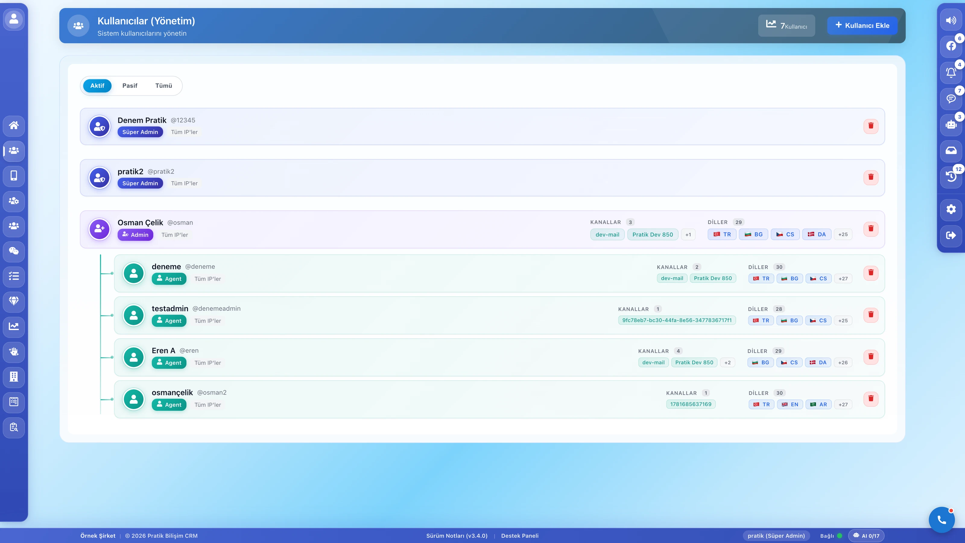
Task: Delete user Osman Çelik with trash icon
Action: click(871, 229)
